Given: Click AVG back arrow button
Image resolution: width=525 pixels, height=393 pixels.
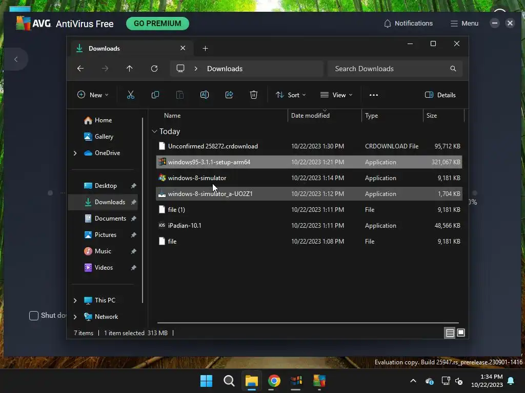Looking at the screenshot, I should (16, 59).
